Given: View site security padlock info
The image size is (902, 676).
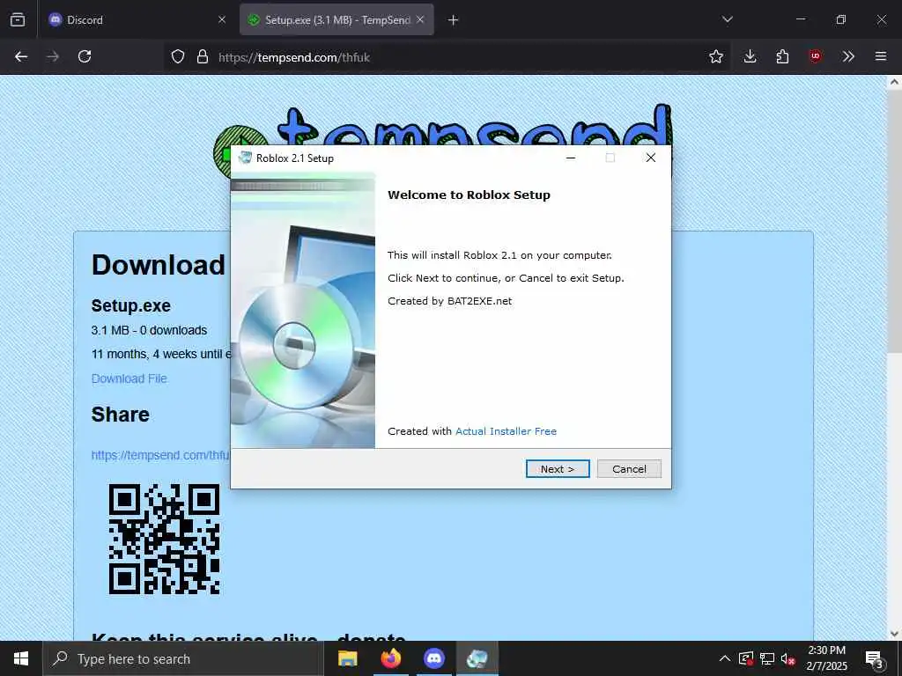Looking at the screenshot, I should [202, 57].
